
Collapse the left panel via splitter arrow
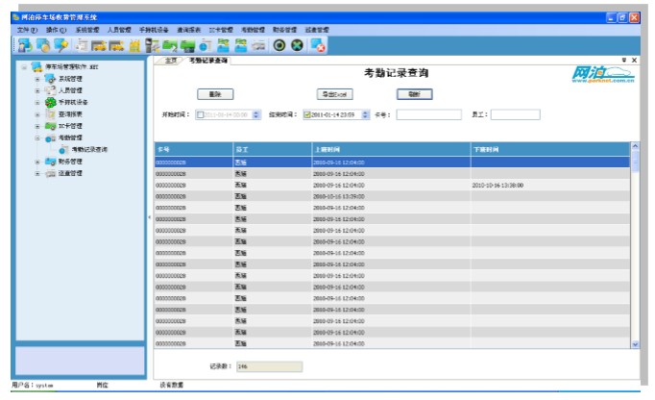pos(149,217)
